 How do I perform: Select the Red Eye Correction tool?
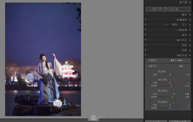(x=160, y=9)
